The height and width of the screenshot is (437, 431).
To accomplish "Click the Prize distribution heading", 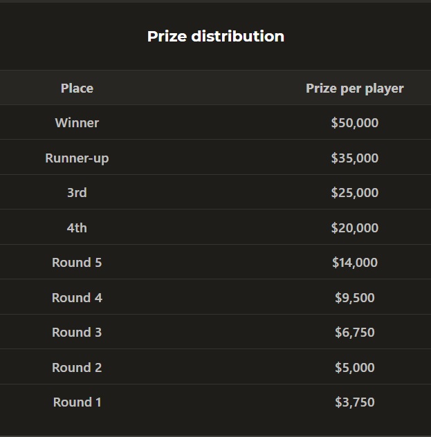I will [216, 37].
